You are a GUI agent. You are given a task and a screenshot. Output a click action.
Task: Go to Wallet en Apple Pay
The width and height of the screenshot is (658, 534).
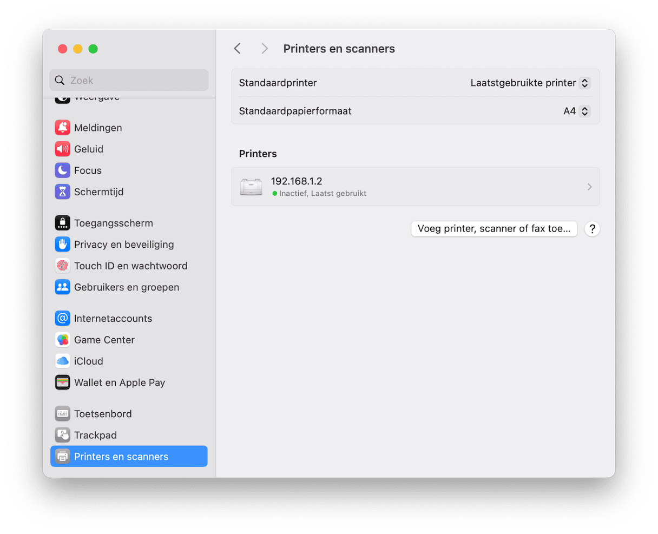click(x=120, y=383)
